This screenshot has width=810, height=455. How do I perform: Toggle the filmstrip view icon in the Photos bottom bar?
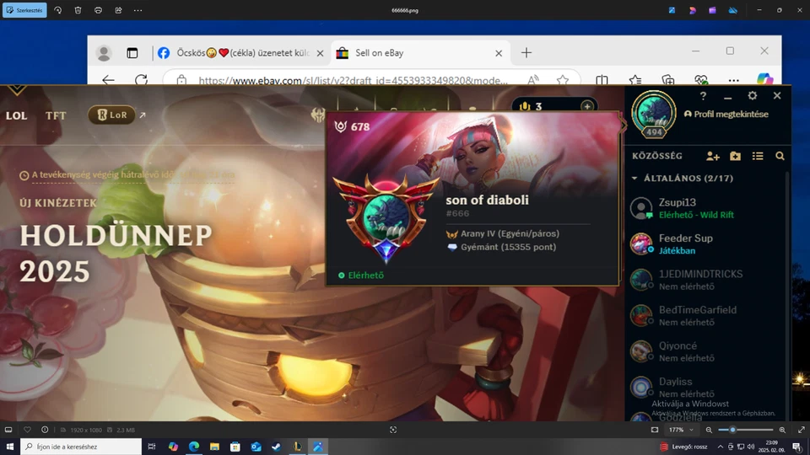8,430
